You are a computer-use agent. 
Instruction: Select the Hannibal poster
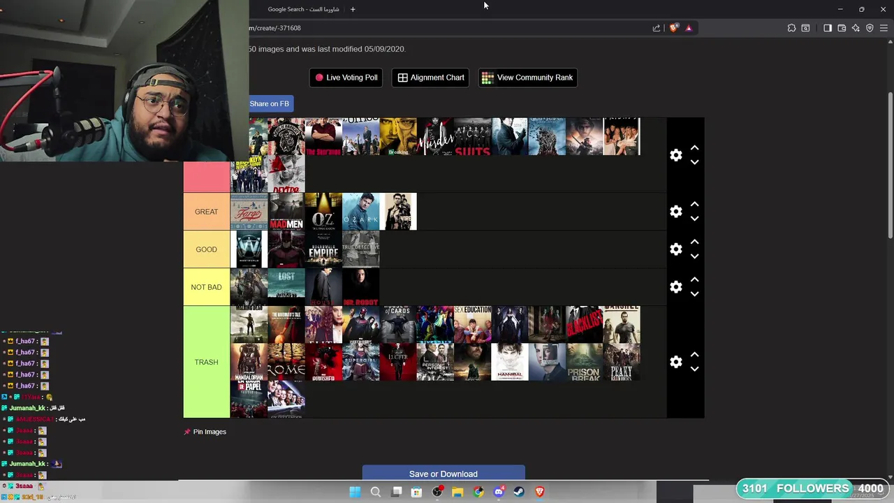point(510,362)
